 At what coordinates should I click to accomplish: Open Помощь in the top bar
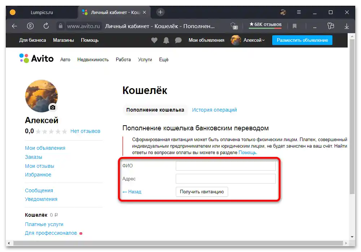point(90,40)
